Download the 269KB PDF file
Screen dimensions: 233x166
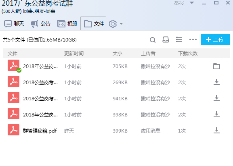click(216, 82)
